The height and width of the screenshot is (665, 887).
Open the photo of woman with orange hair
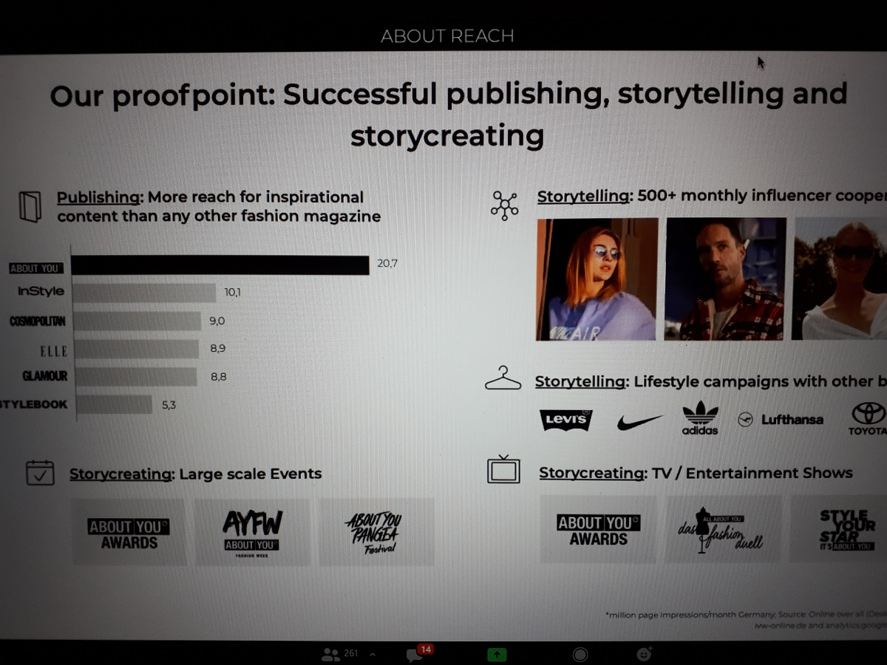click(x=597, y=279)
